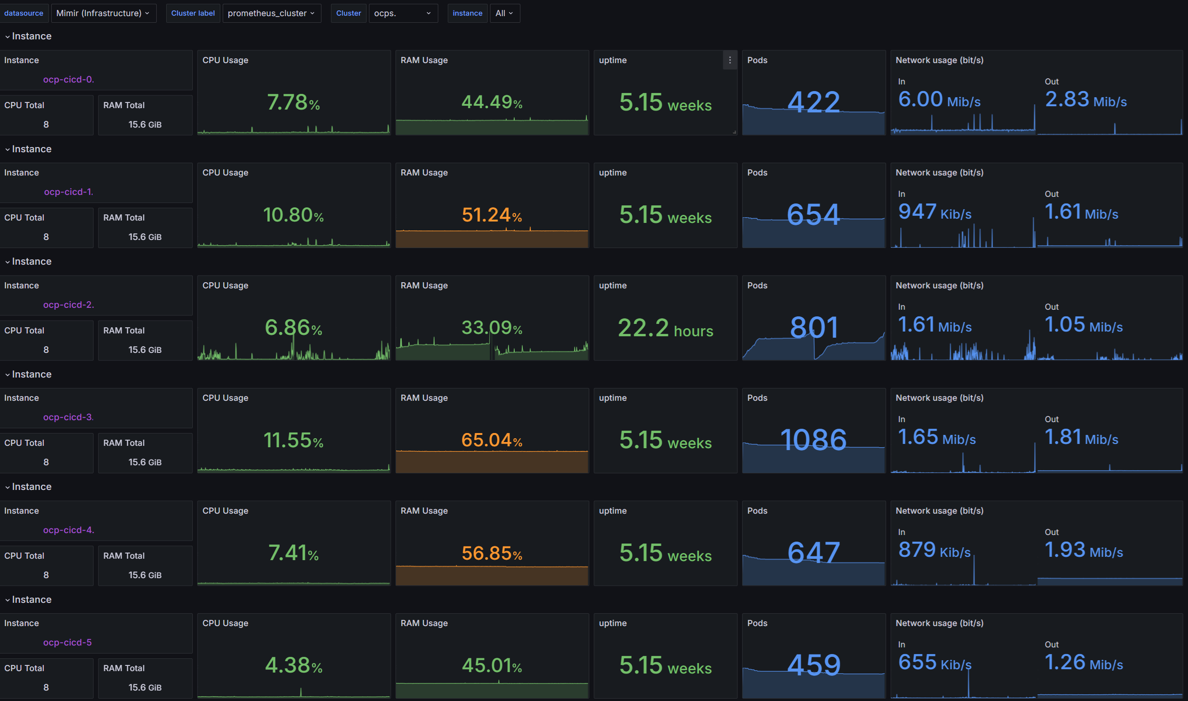The image size is (1188, 701).
Task: Open uptime panel three-dot menu
Action: coord(730,60)
